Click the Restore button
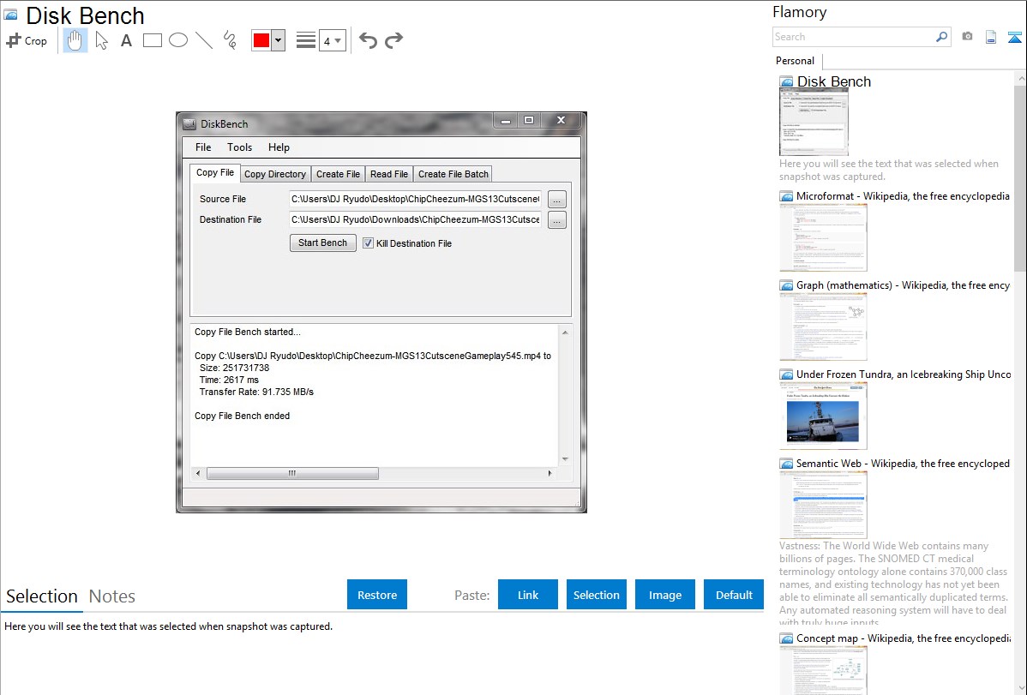Viewport: 1027px width, 695px height. click(x=377, y=595)
